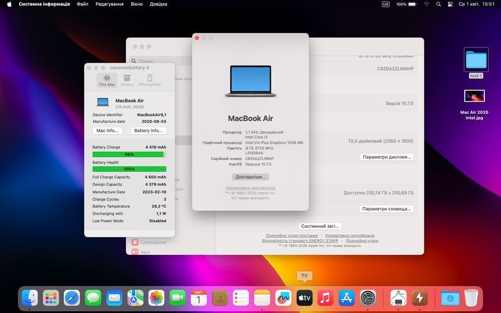501x313 pixels.
Task: Open Freeform app in Dock
Action: pos(283,297)
